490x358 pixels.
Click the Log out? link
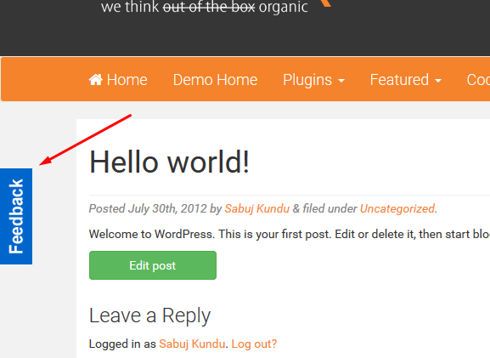pos(254,344)
